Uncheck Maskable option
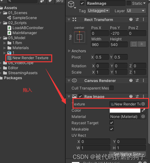This screenshot has height=163, width=150. [x=112, y=129]
